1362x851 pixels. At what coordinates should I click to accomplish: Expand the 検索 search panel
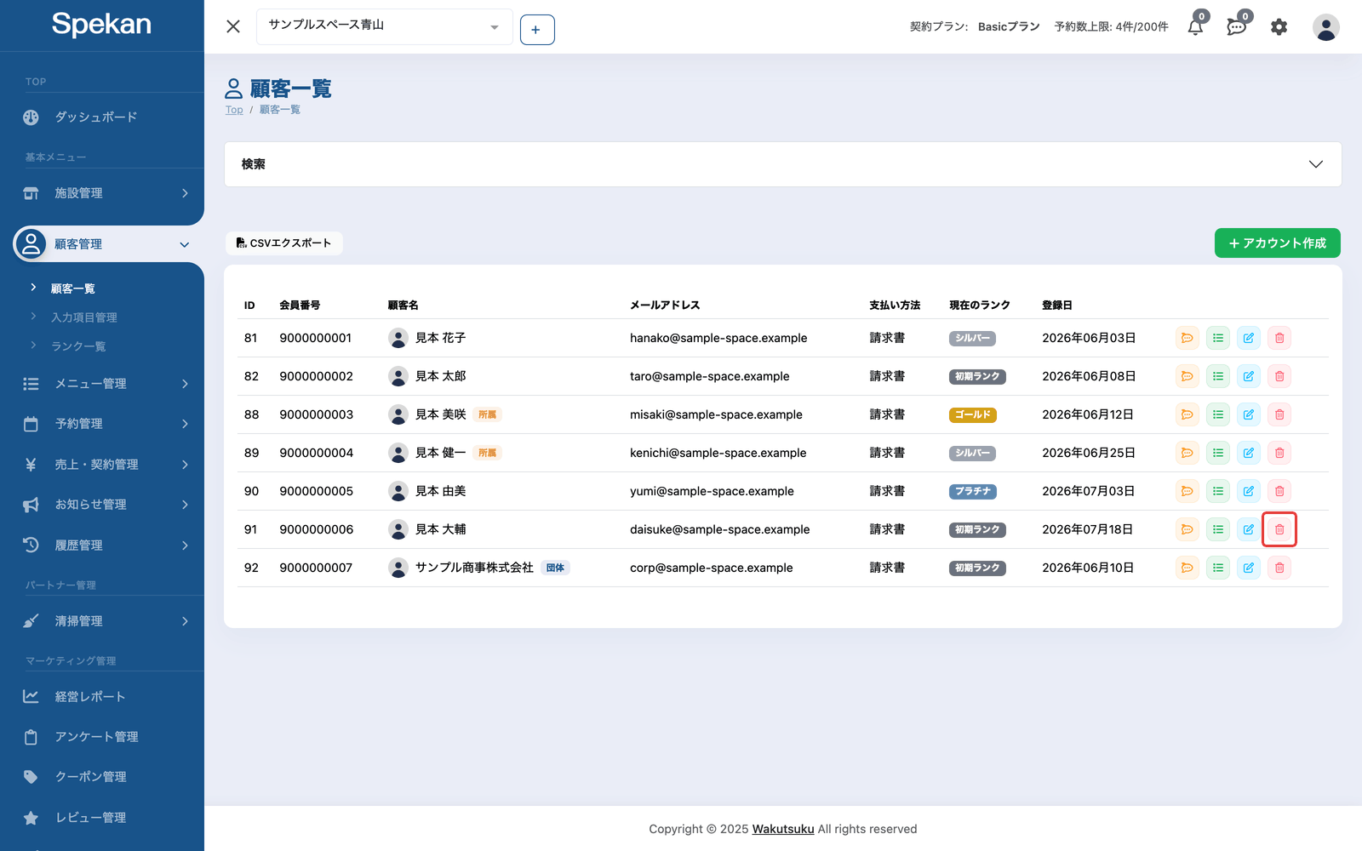click(783, 164)
